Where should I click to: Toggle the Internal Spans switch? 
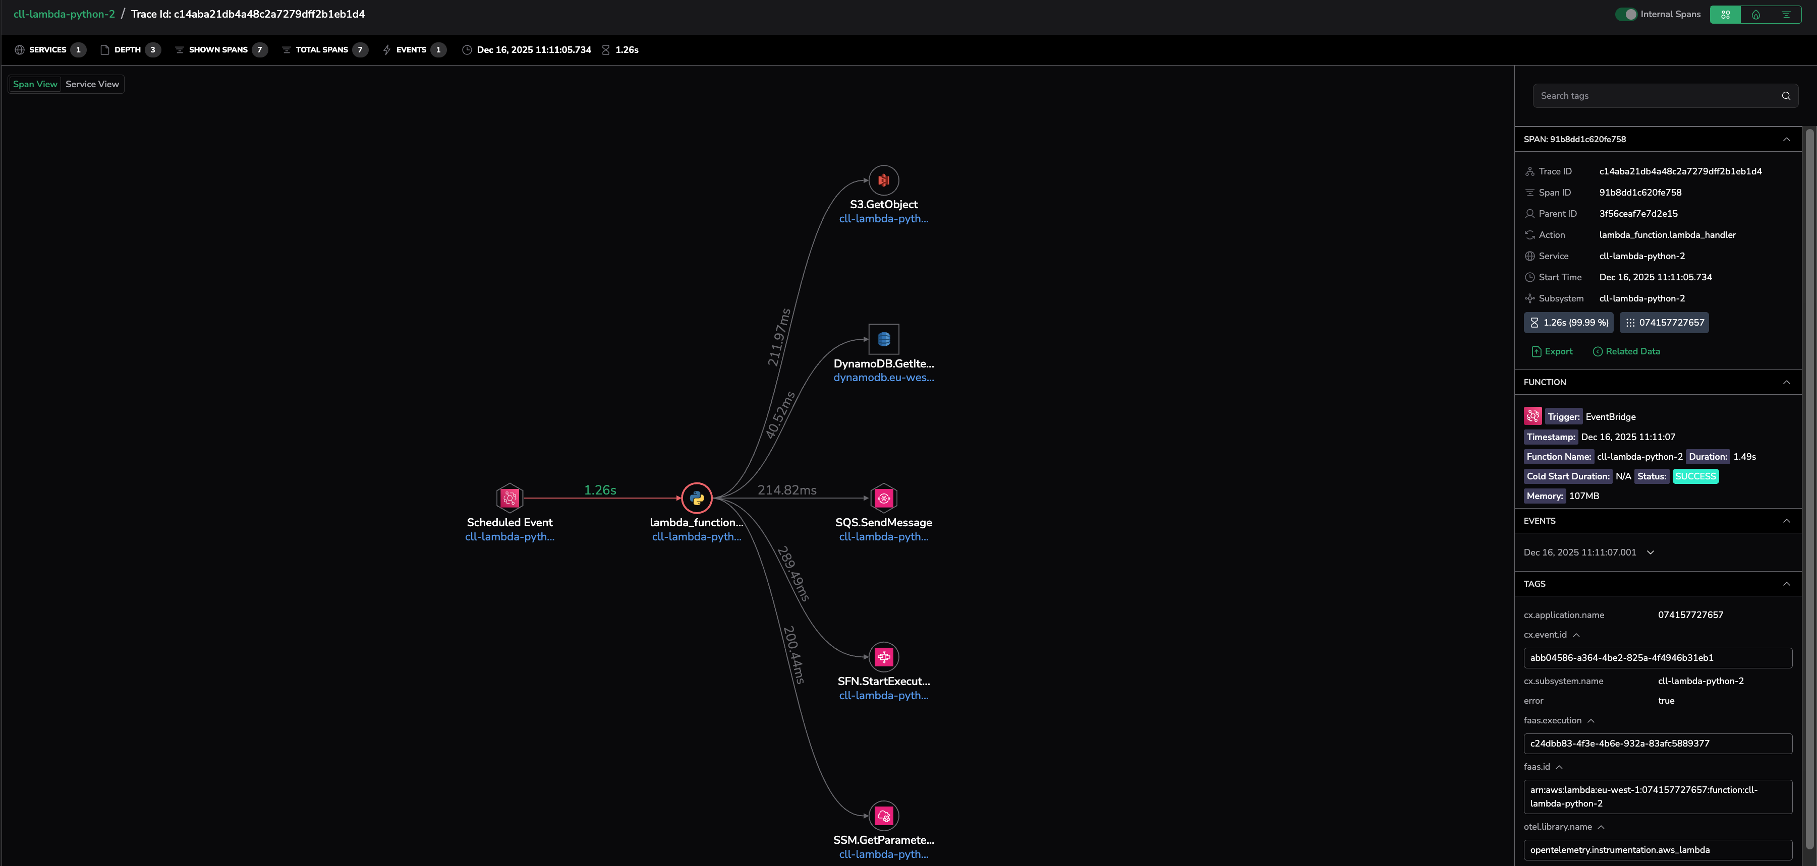[x=1626, y=14]
